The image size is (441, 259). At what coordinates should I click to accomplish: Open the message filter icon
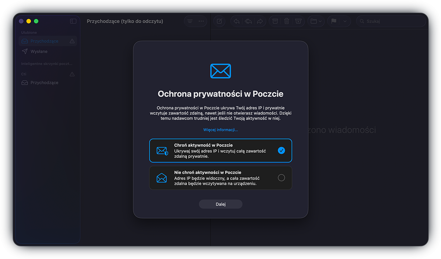190,21
